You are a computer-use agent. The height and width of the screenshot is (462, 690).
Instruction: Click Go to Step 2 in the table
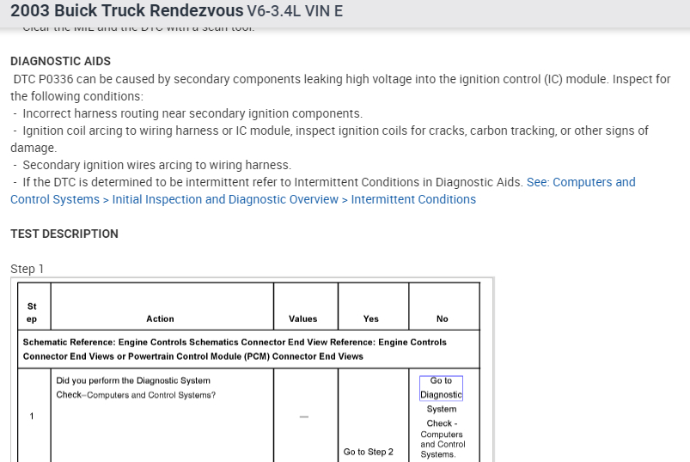click(368, 452)
